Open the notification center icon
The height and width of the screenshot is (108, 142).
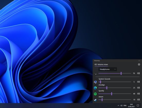(x=138, y=105)
